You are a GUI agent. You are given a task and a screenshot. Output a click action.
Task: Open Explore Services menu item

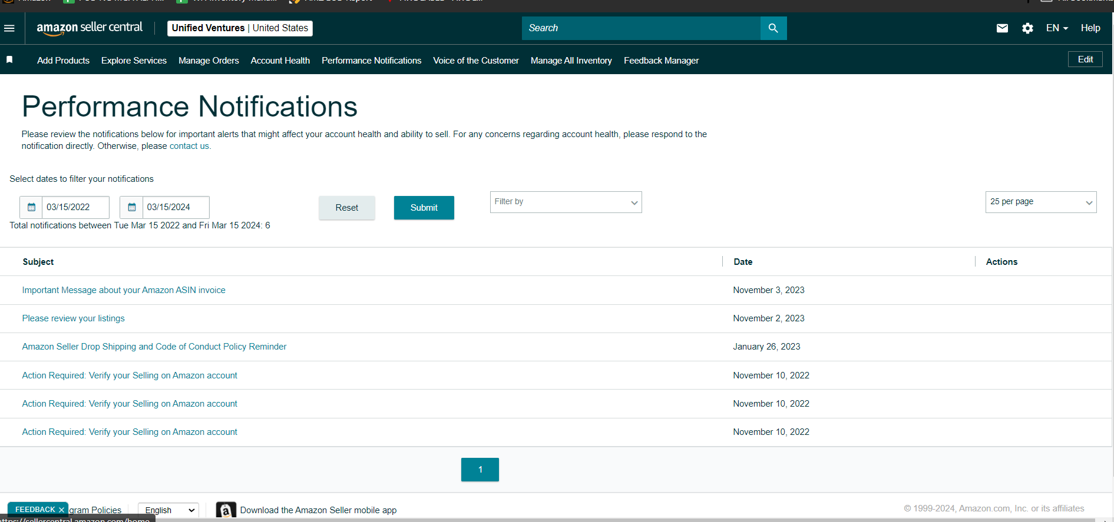[x=134, y=61]
